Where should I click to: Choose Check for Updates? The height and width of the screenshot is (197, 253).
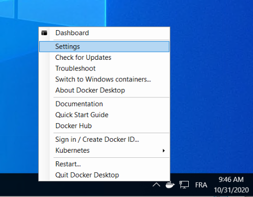click(104, 57)
